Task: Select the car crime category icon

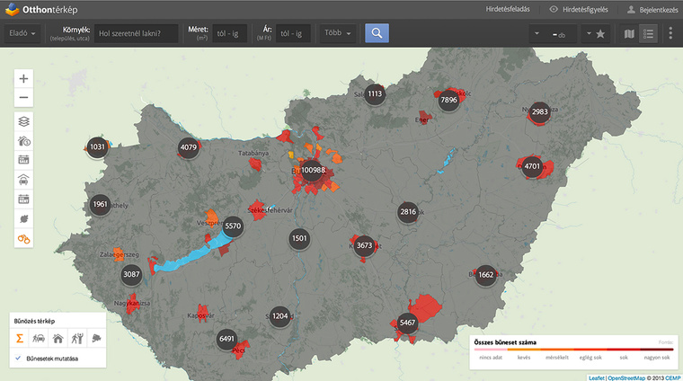Action: (x=39, y=339)
